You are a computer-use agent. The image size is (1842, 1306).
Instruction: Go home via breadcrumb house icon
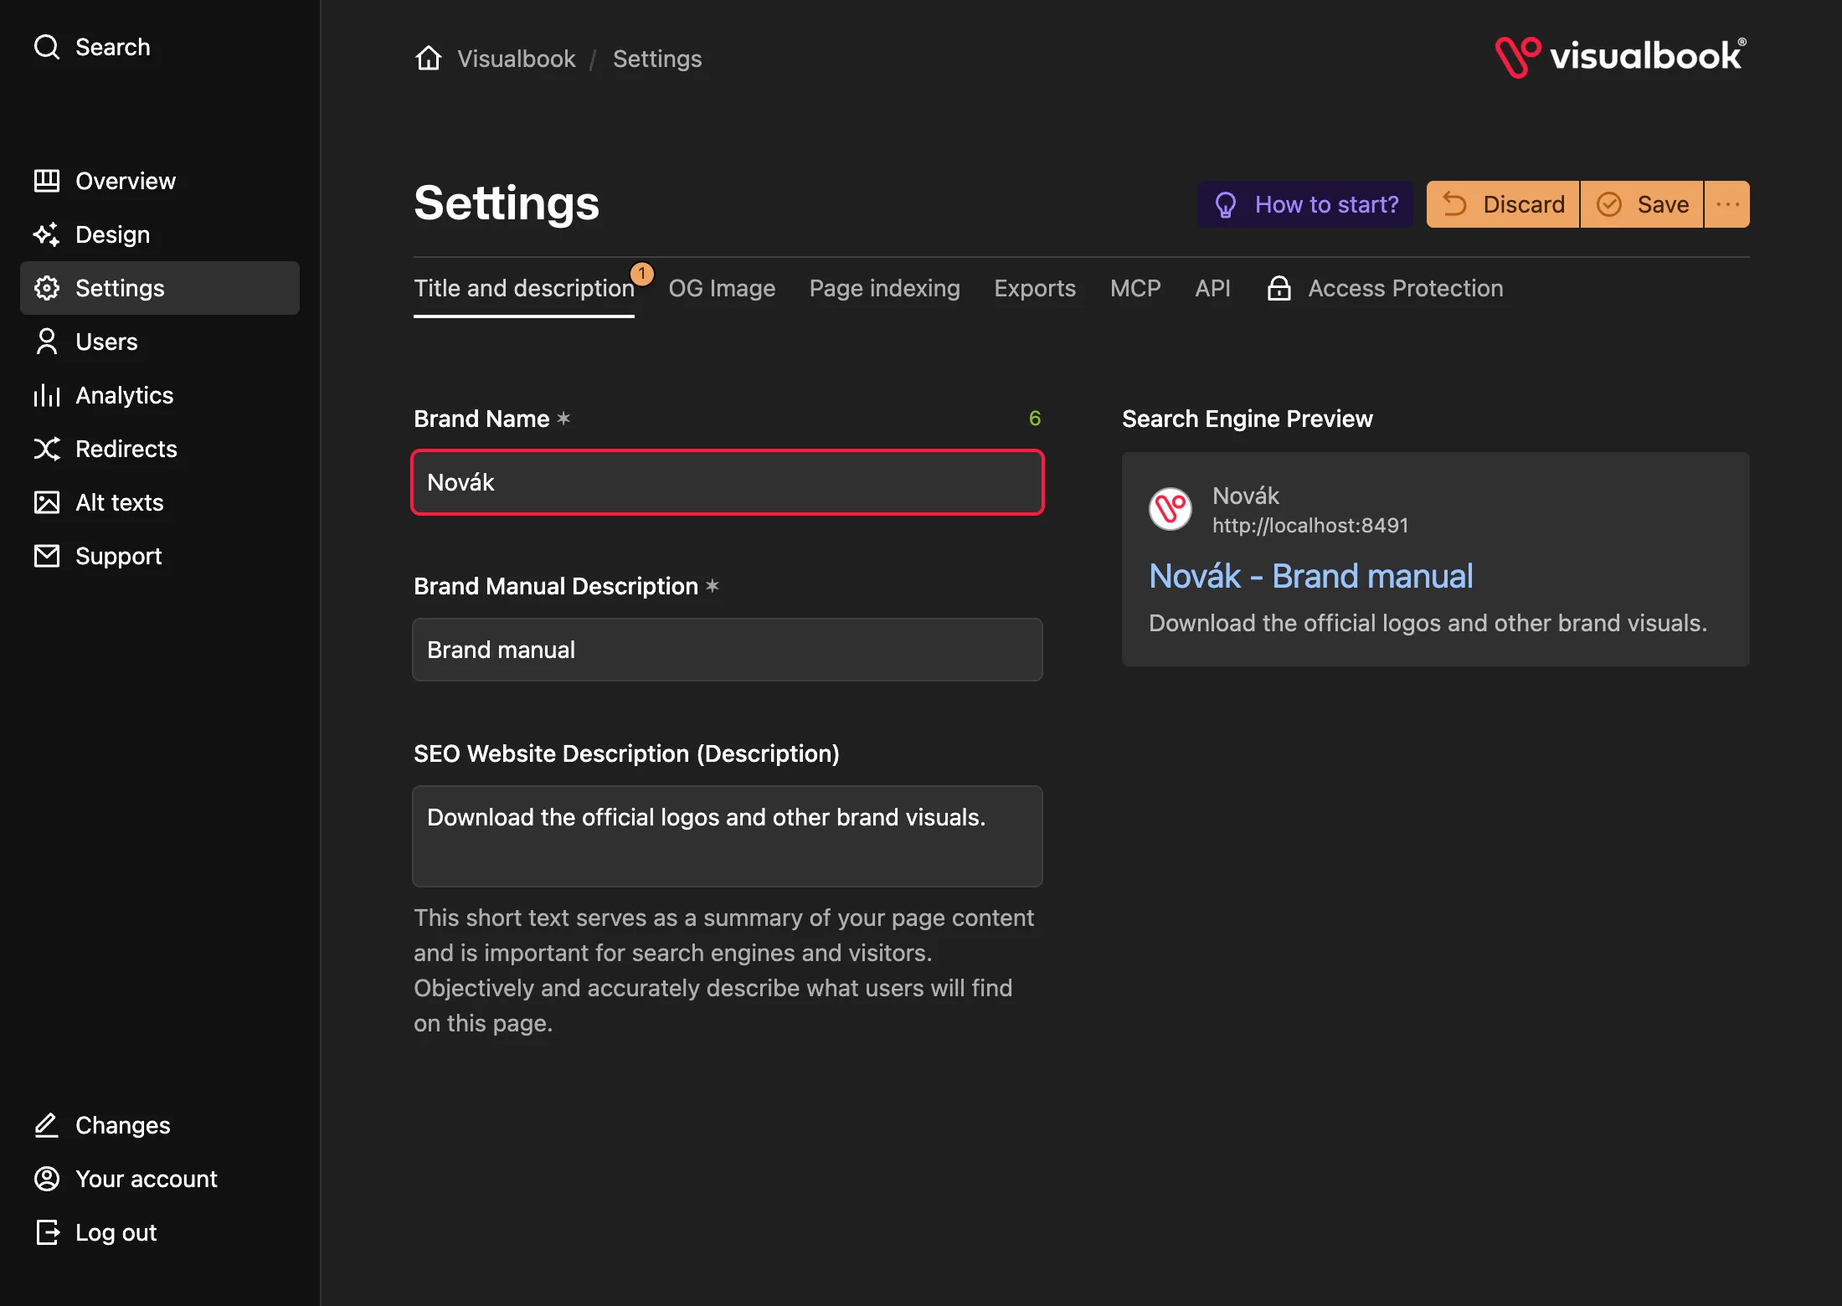(429, 58)
